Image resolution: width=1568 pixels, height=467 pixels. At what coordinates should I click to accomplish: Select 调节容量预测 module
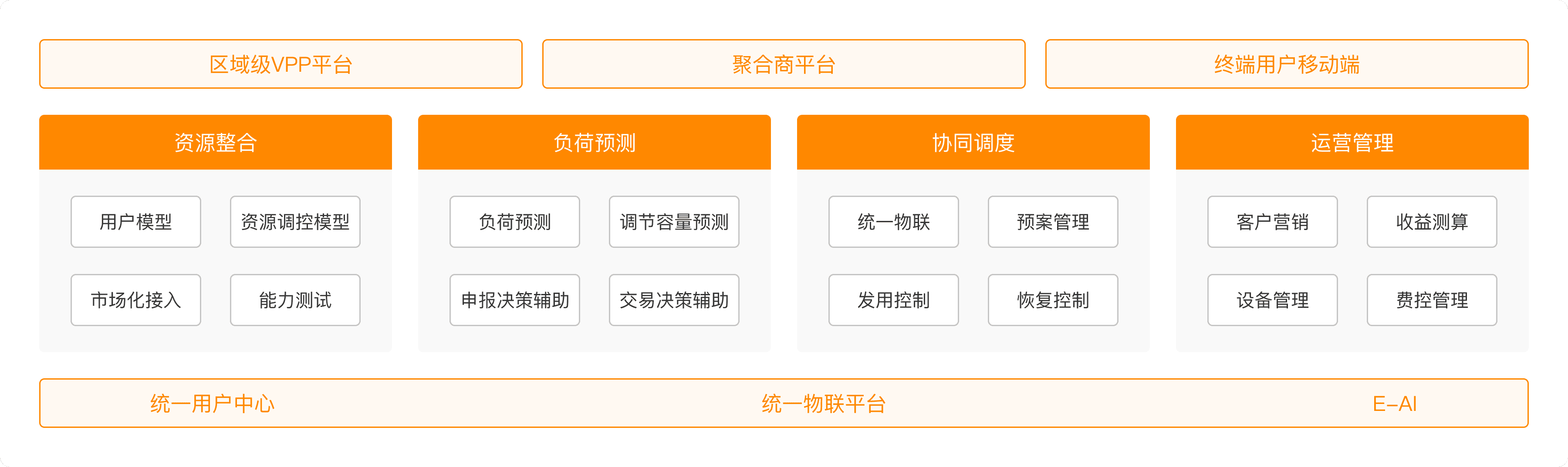tap(674, 222)
